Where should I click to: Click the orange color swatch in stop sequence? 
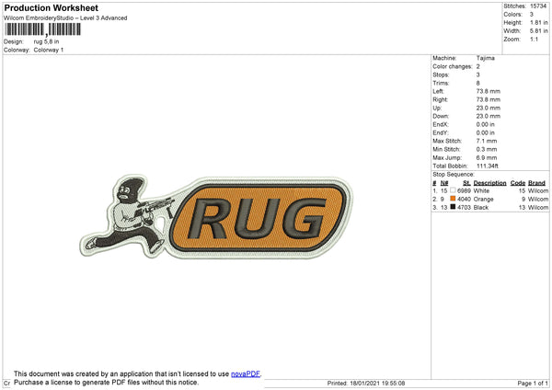[x=453, y=199]
